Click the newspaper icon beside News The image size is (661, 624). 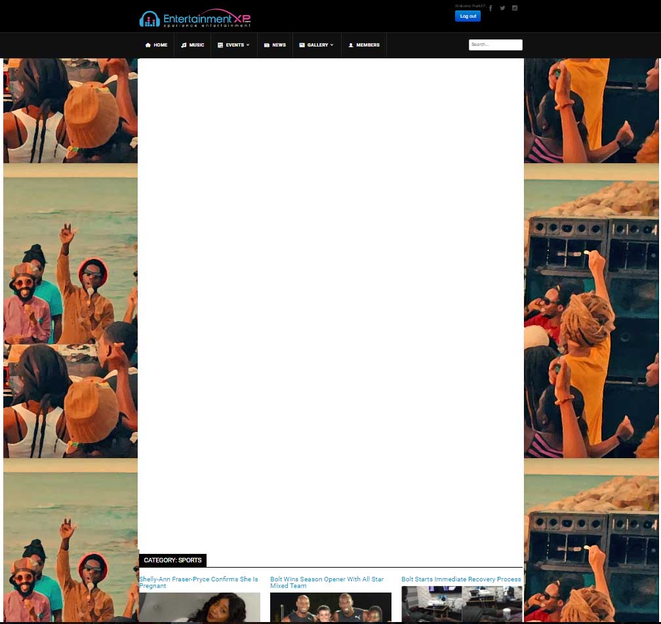[x=267, y=45]
